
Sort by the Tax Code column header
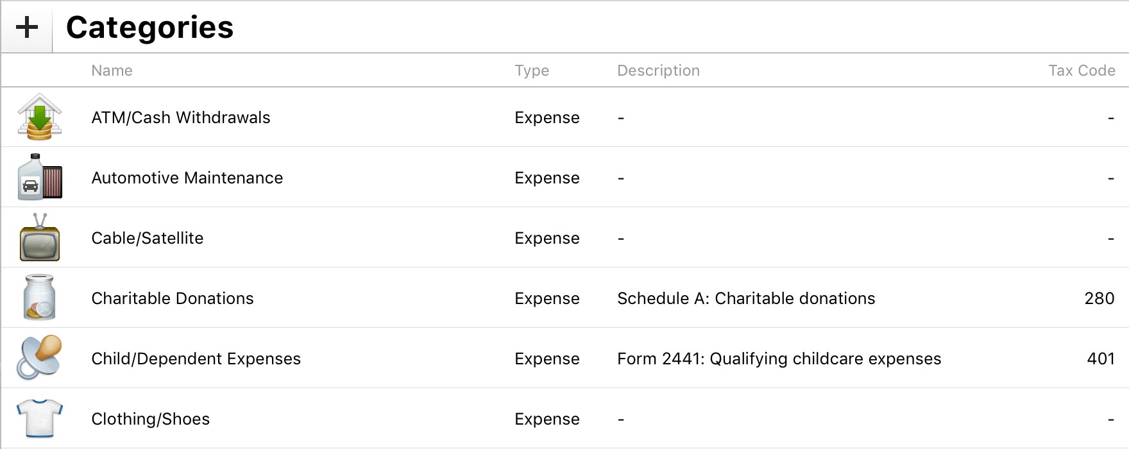(1082, 71)
